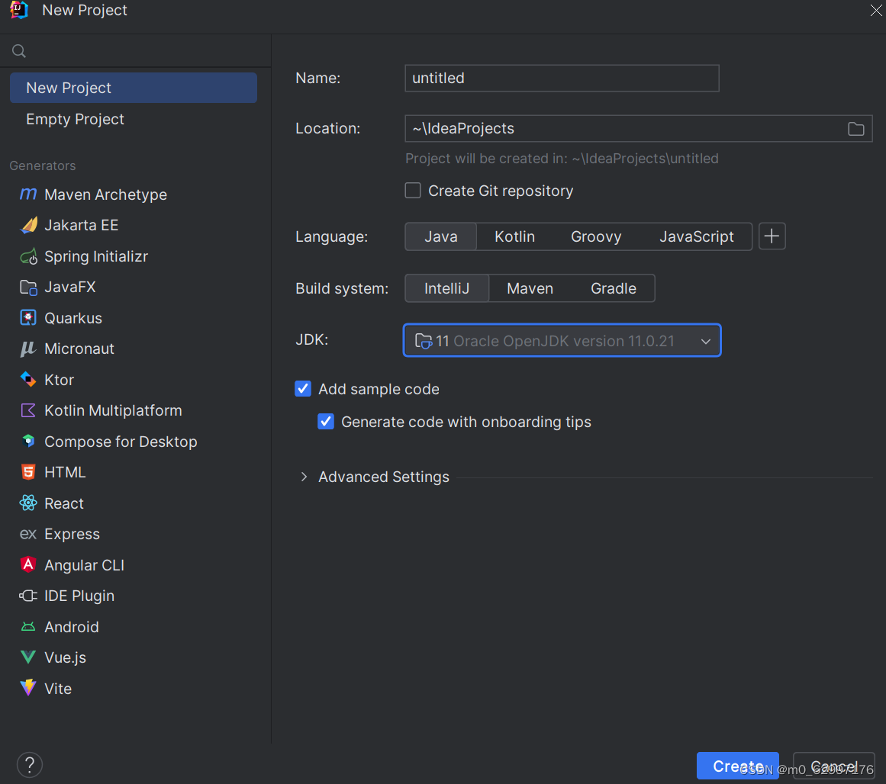Viewport: 886px width, 784px height.
Task: Select the React generator icon
Action: 27,503
